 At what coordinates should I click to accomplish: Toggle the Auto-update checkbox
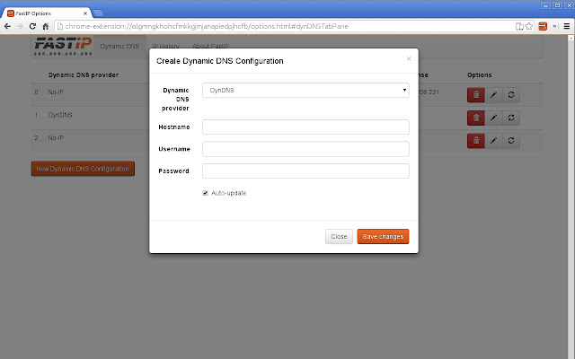[205, 193]
